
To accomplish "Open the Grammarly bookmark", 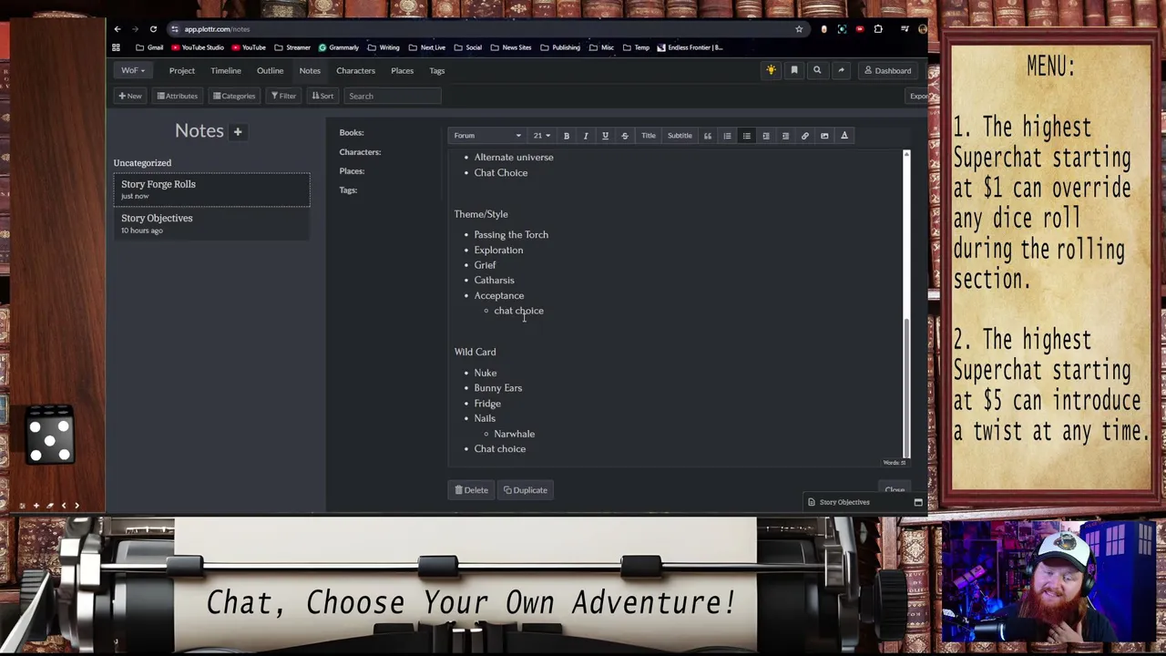I will coord(339,47).
